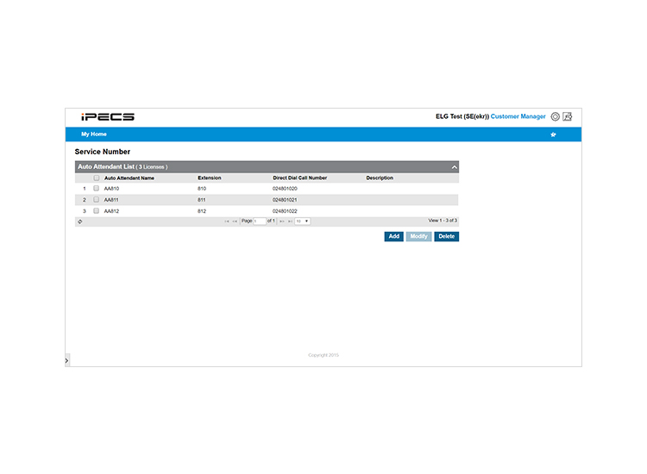
Task: Click the refresh icon in the grid footer
Action: click(x=80, y=221)
